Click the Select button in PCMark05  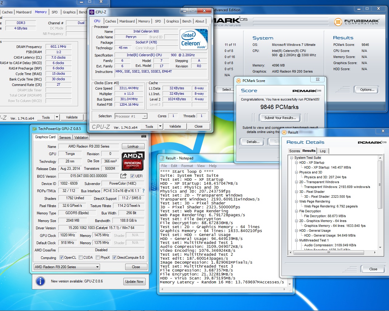point(227,90)
